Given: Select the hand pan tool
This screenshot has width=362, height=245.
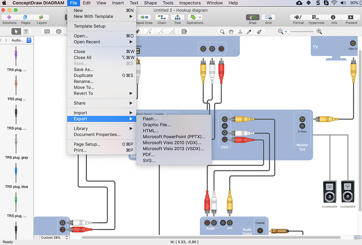Looking at the screenshot, I should [x=231, y=32].
